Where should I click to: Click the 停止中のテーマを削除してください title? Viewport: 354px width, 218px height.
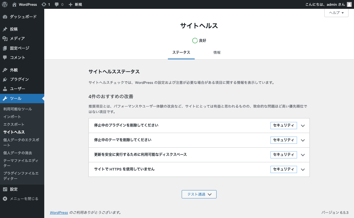[x=123, y=140]
